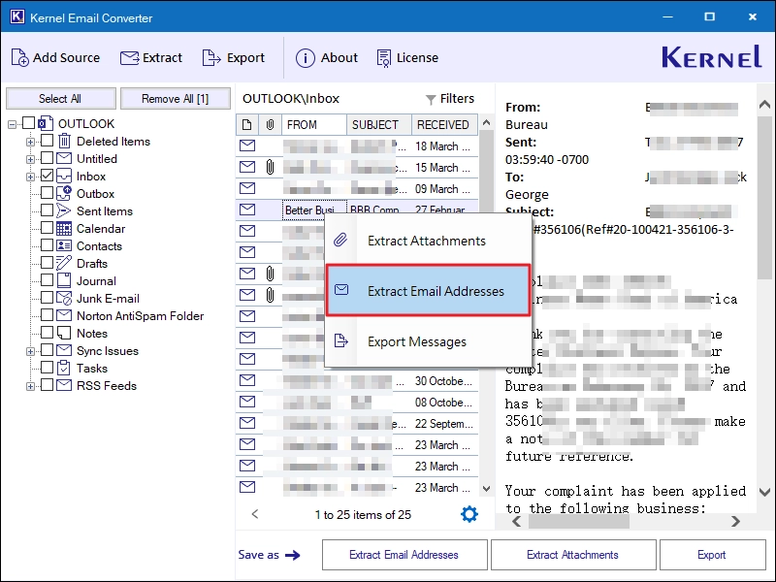Click the preview pane vertical scrollbar thumb
Viewport: 776px width, 582px height.
764,198
